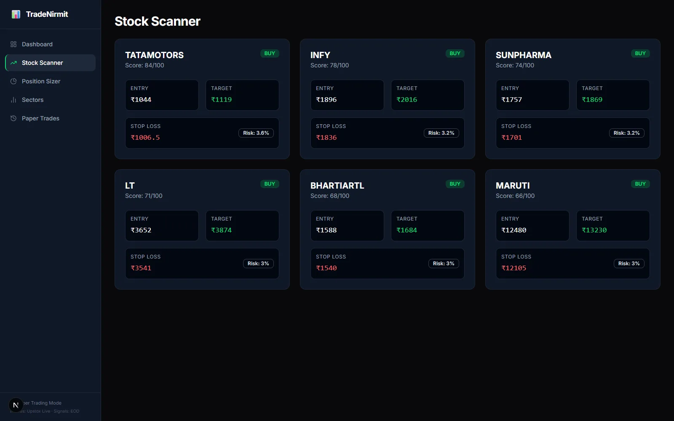The width and height of the screenshot is (674, 421).
Task: Click stop loss value ₹1836
Action: [x=326, y=138]
